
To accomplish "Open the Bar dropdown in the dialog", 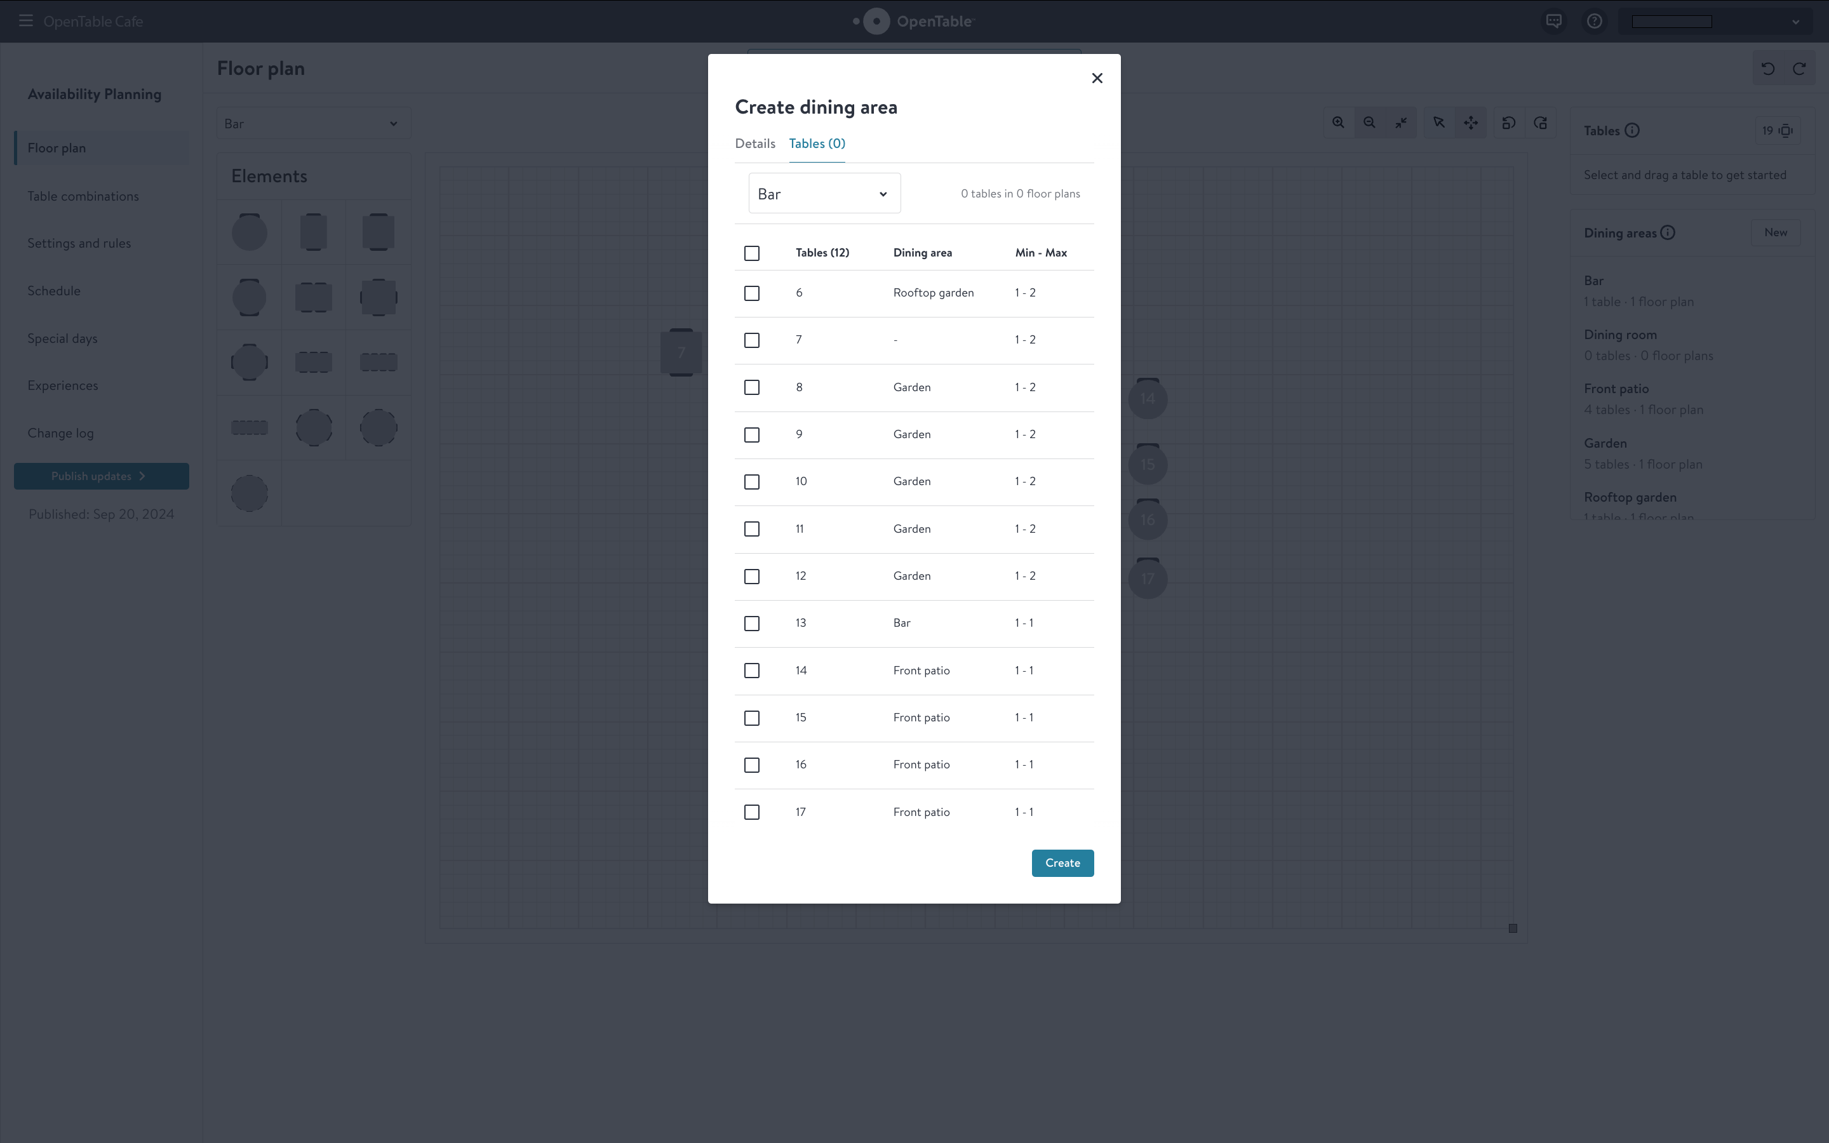I will click(824, 194).
